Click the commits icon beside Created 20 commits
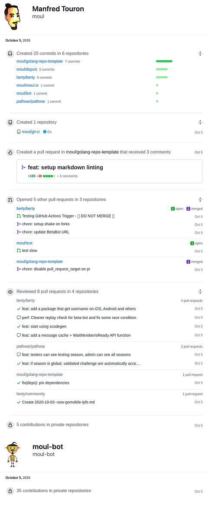 (x=10, y=54)
